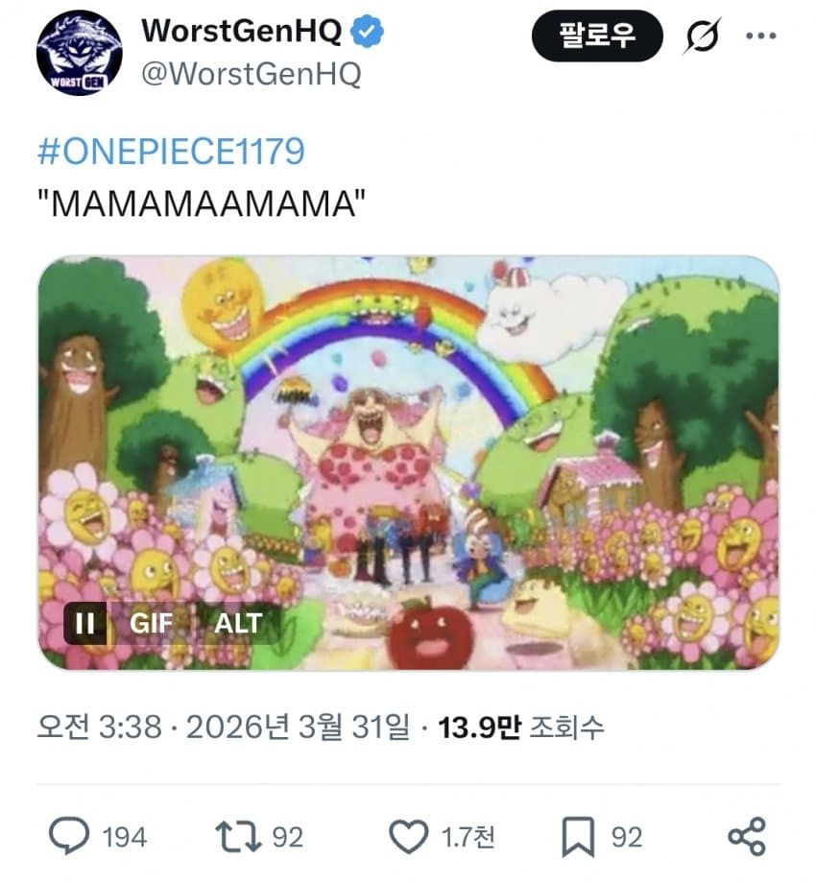Show ALT image description

(238, 623)
